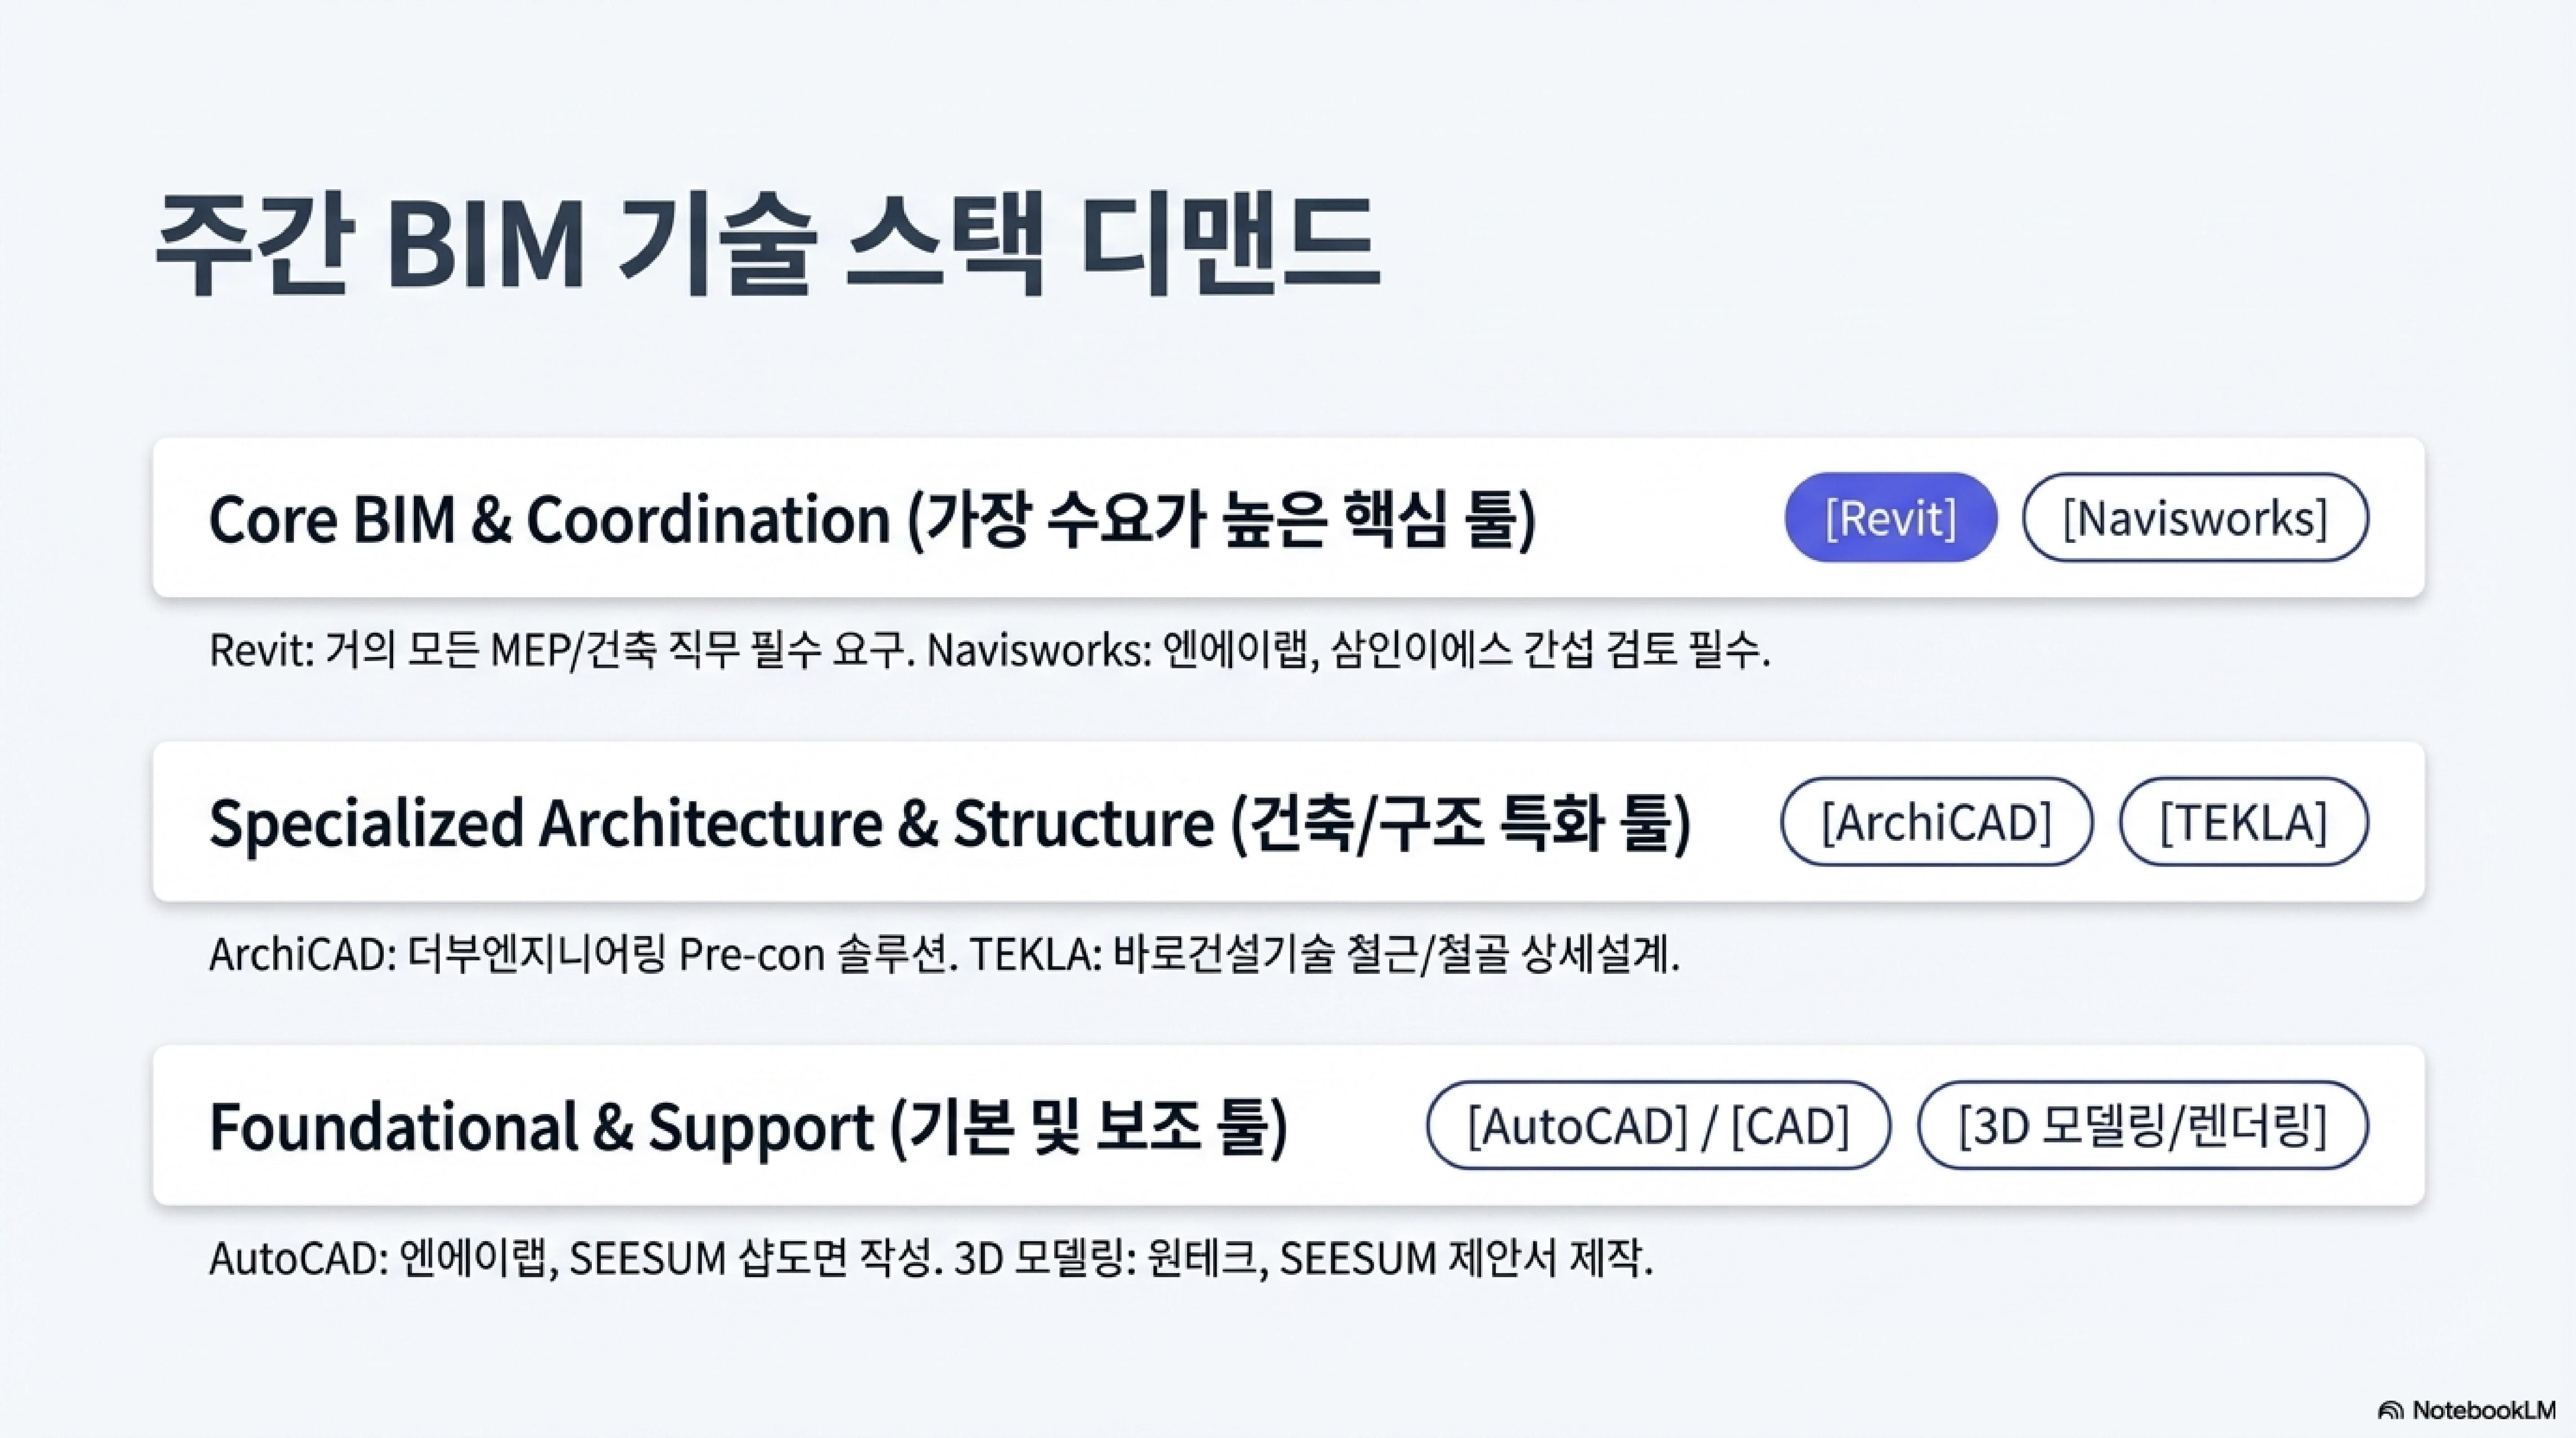This screenshot has width=2576, height=1438.
Task: Click the [ArchiCAD] outlined tag
Action: tap(1936, 822)
